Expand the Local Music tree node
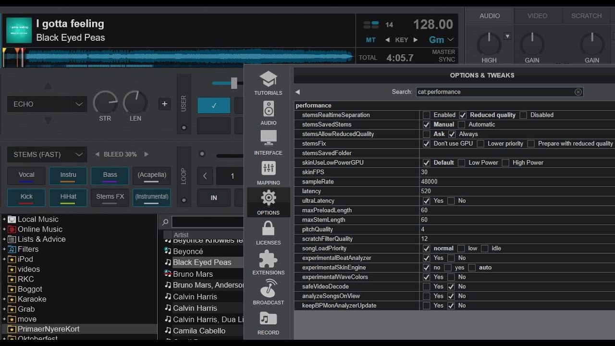 (4, 219)
